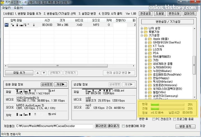Viewport: 201px width, 137px height.
Task: Click the 변환 중지 button
Action: click(x=185, y=126)
